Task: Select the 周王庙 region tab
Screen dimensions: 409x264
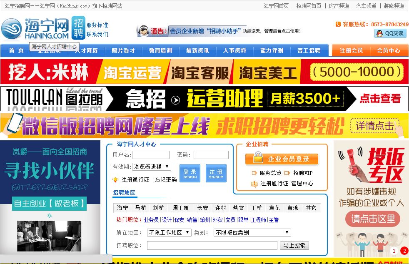Action: click(x=180, y=208)
